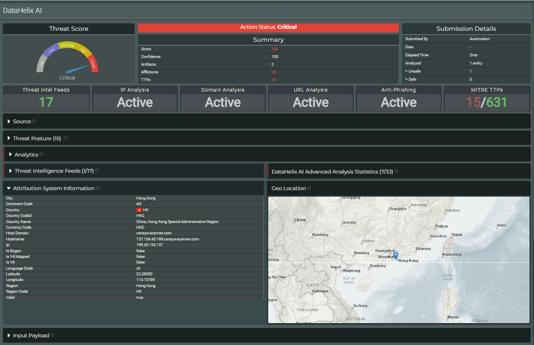Click Afflictions value 15 in Summary
Viewport: 534px width, 345px height.
(274, 72)
